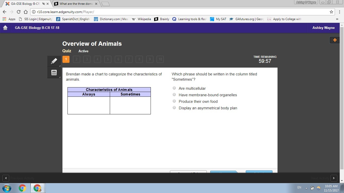The image size is (344, 193).
Task: Expand the bookmarks bar overflow chevron
Action: click(x=337, y=19)
